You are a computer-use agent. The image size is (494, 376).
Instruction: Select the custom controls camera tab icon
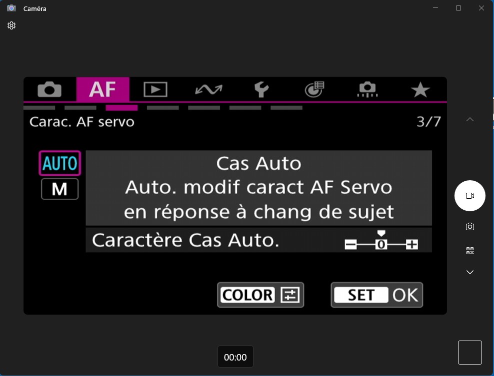(x=367, y=89)
